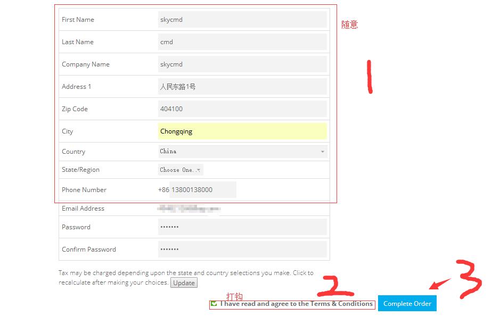Click the Last Name text box
The width and height of the screenshot is (500, 316).
point(242,42)
